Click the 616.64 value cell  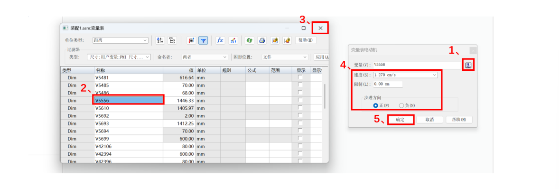(179, 77)
